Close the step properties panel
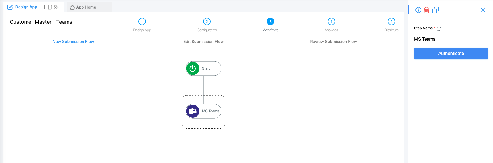Screen dimensions: 493x163 (x=483, y=10)
